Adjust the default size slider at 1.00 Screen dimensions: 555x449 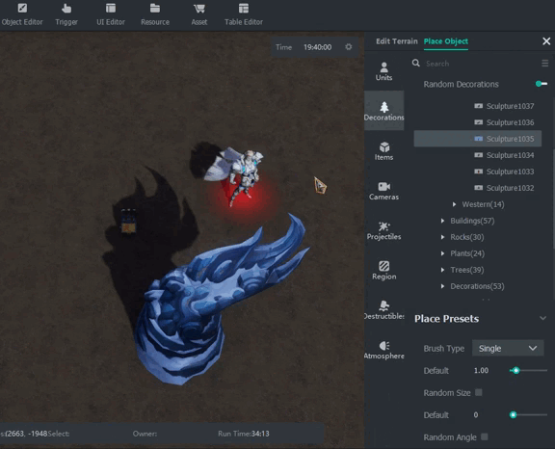(515, 370)
